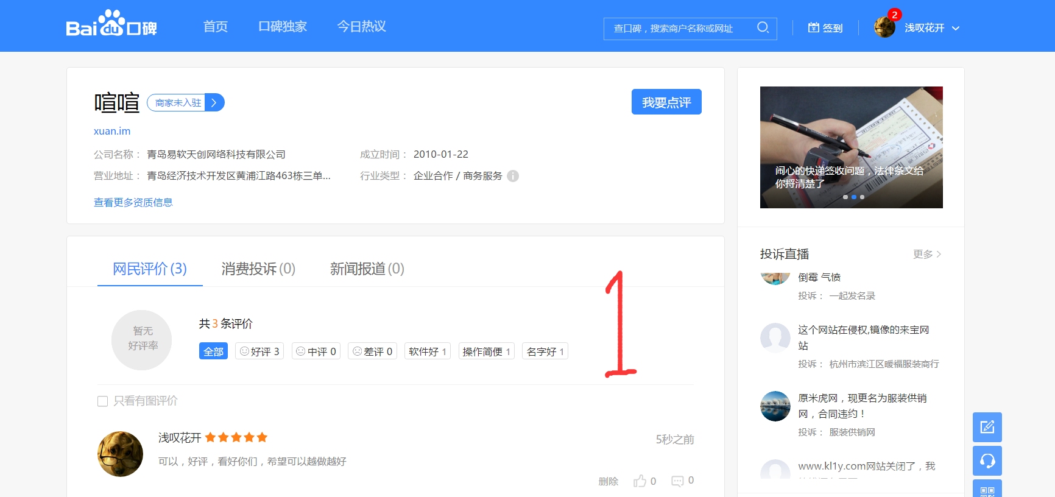1055x497 pixels.
Task: Select the first carousel indicator dot
Action: [x=845, y=197]
